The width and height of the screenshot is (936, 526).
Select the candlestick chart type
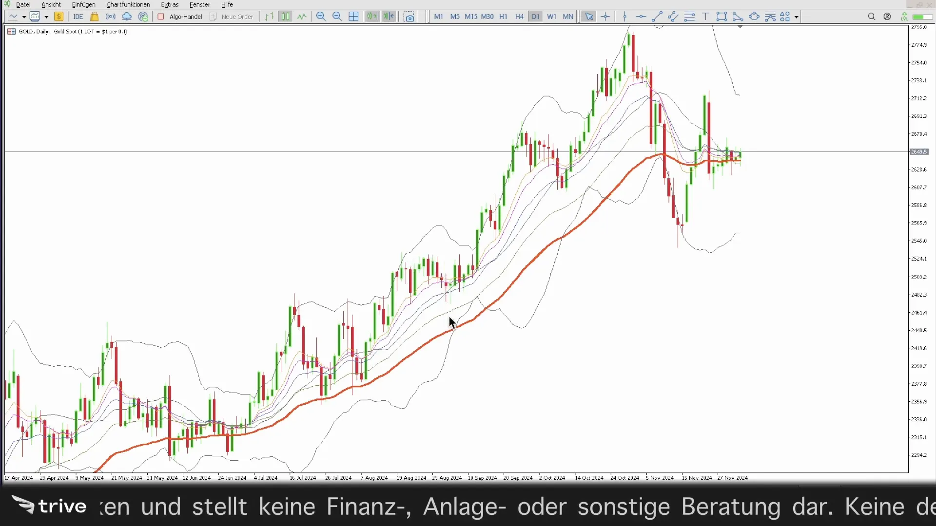(286, 16)
